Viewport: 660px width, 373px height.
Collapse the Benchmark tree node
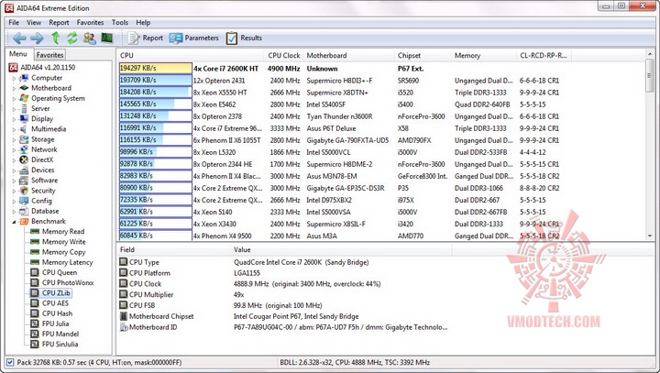14,222
